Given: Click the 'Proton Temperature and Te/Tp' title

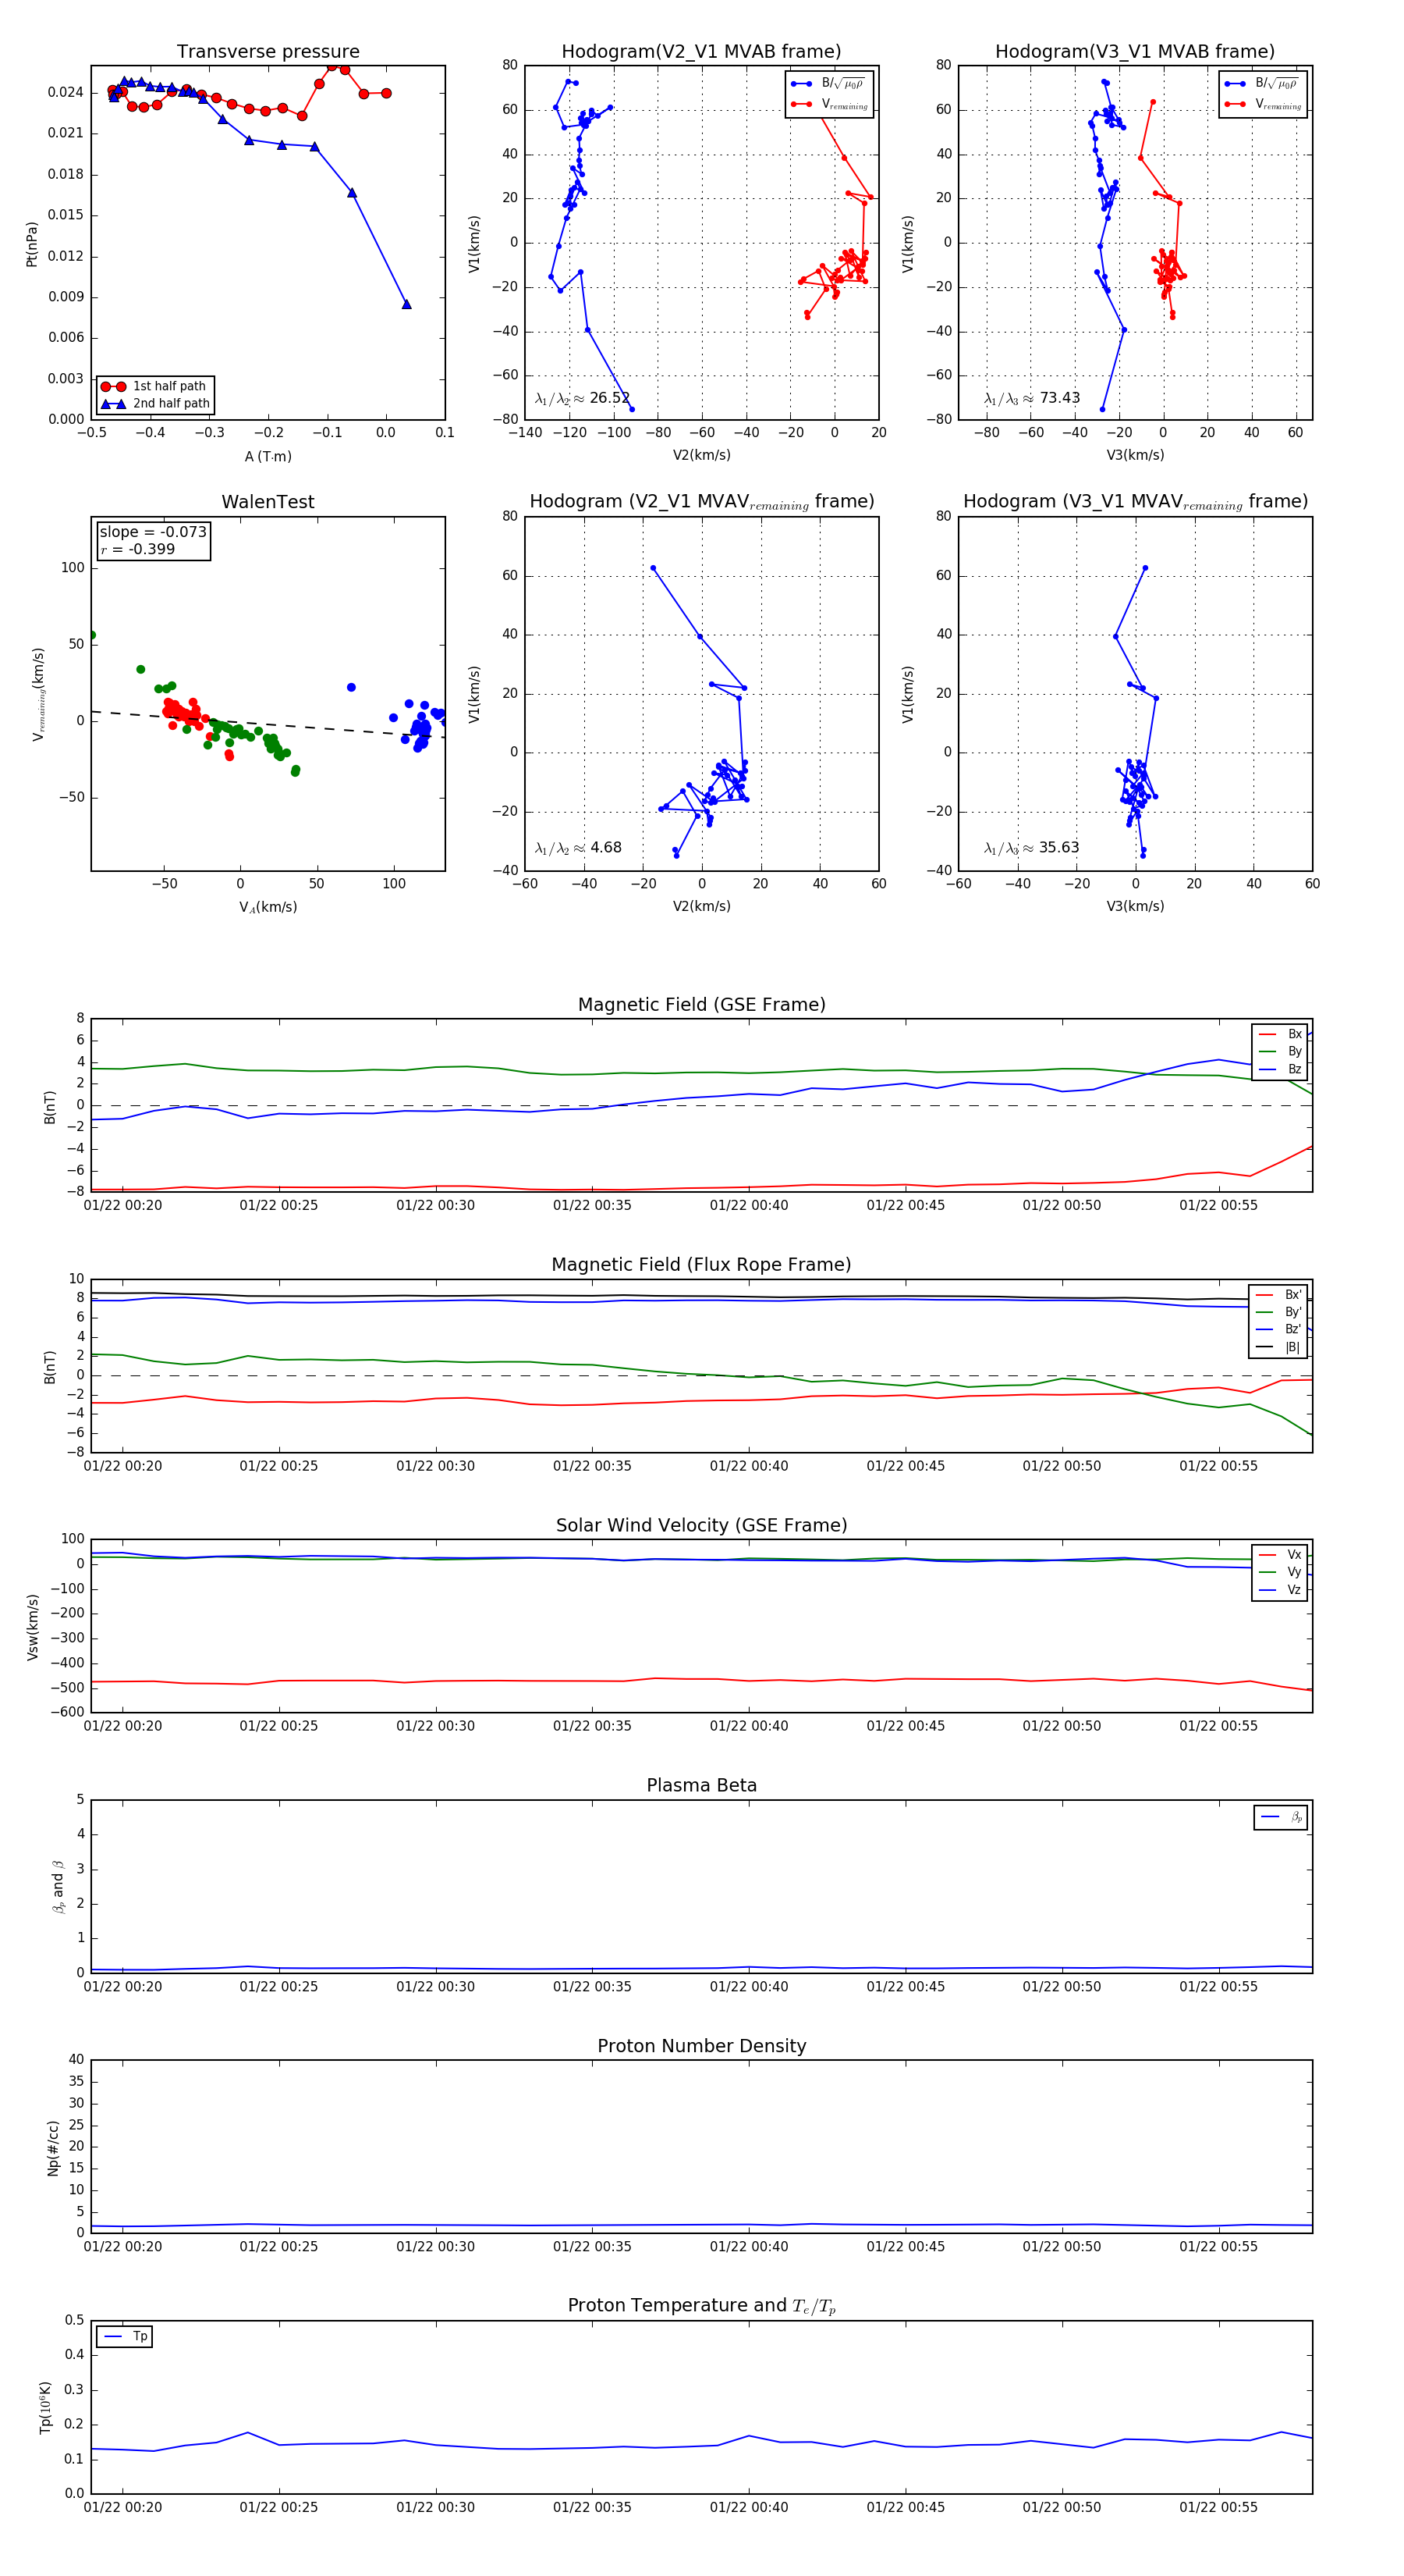Looking at the screenshot, I should 701,2306.
